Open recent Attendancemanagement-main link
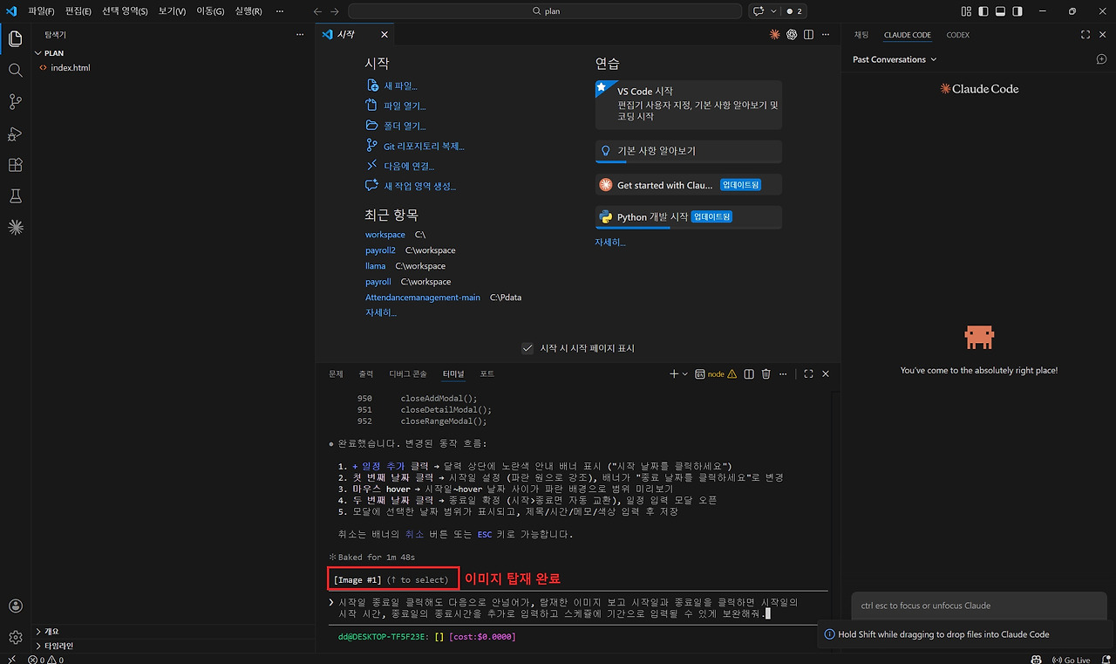The width and height of the screenshot is (1116, 664). point(423,298)
